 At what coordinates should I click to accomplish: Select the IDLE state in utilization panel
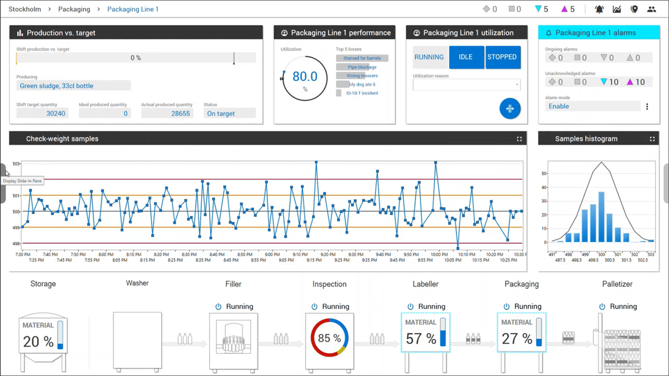(x=466, y=57)
